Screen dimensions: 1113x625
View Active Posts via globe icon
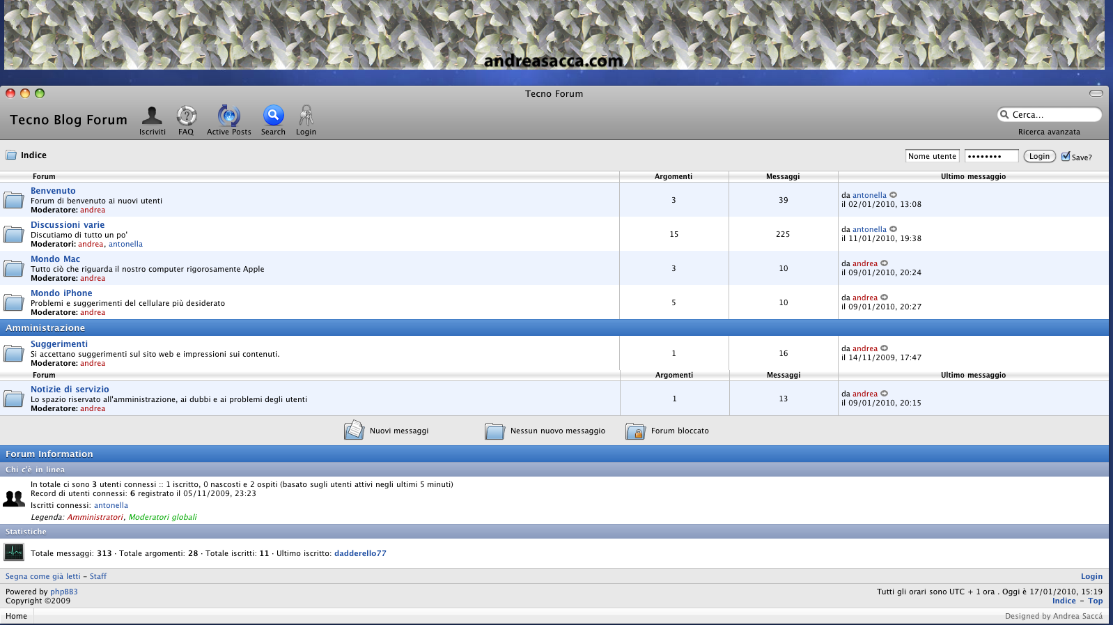[x=228, y=116]
